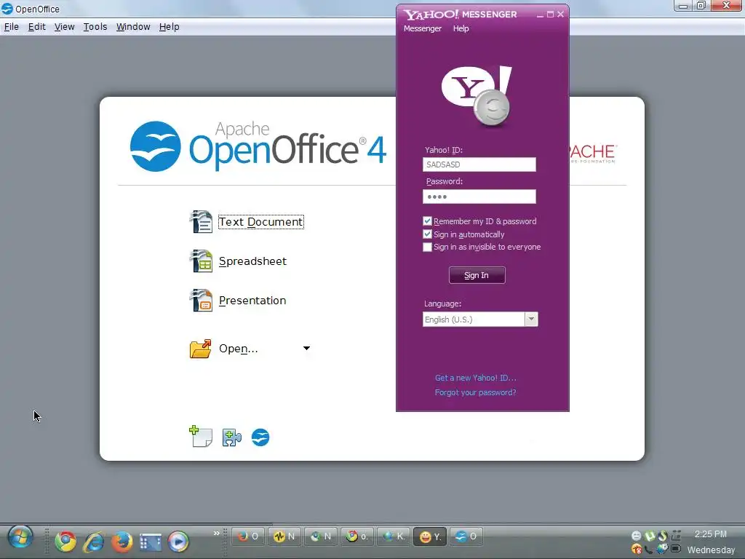
Task: Maximize the Yahoo Messenger window
Action: [x=550, y=15]
